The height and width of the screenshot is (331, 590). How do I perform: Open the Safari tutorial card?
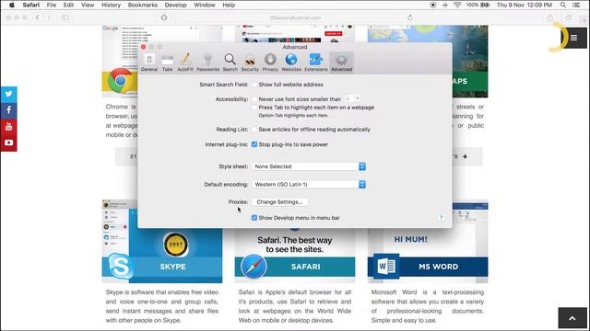(295, 256)
